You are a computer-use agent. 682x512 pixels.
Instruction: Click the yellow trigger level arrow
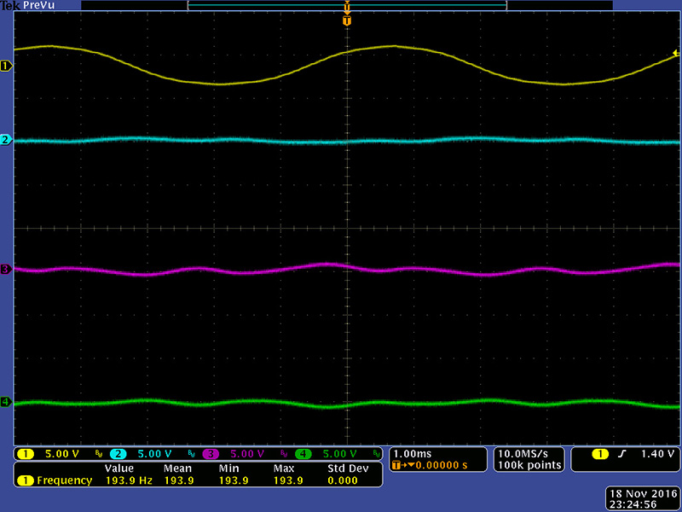tap(675, 54)
